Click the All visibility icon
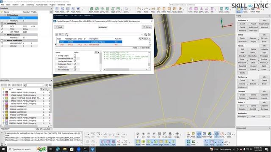Image resolution: width=271 pixels, height=152 pixels. pos(159,134)
